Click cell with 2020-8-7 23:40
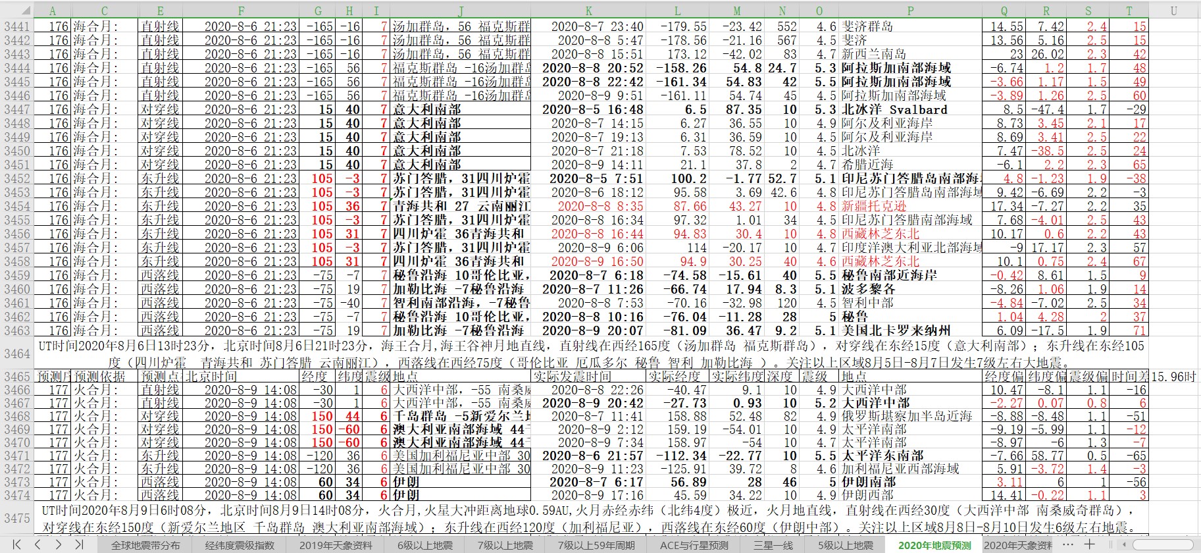The height and width of the screenshot is (553, 1201). click(x=588, y=26)
